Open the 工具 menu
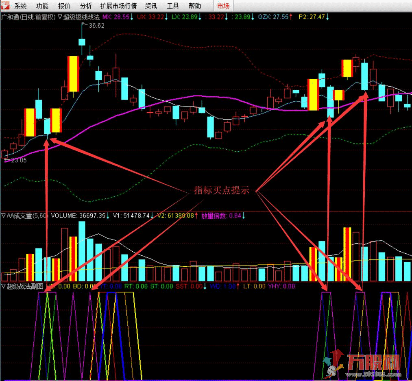 tap(172, 6)
